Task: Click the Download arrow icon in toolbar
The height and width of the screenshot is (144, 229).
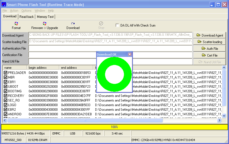Action: click(73, 24)
